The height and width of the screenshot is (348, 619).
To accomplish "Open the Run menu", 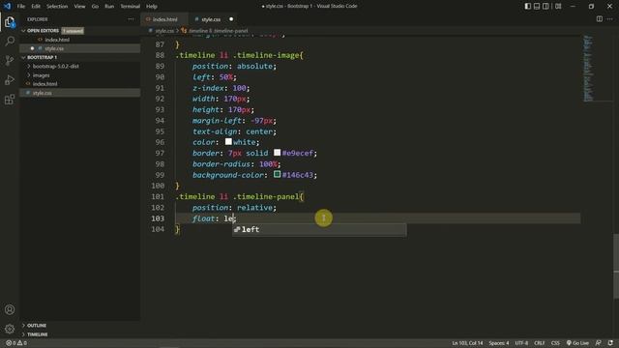I will point(109,7).
